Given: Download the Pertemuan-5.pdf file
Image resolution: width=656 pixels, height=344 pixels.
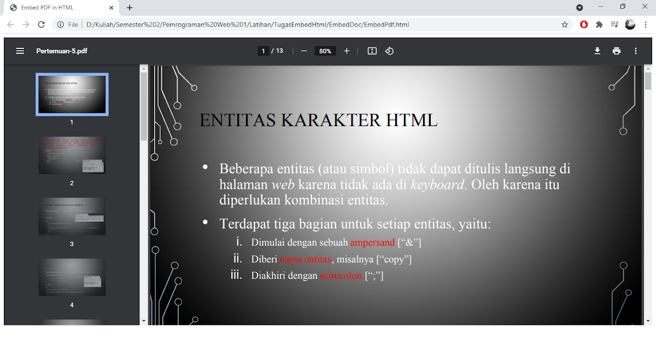Looking at the screenshot, I should 597,50.
